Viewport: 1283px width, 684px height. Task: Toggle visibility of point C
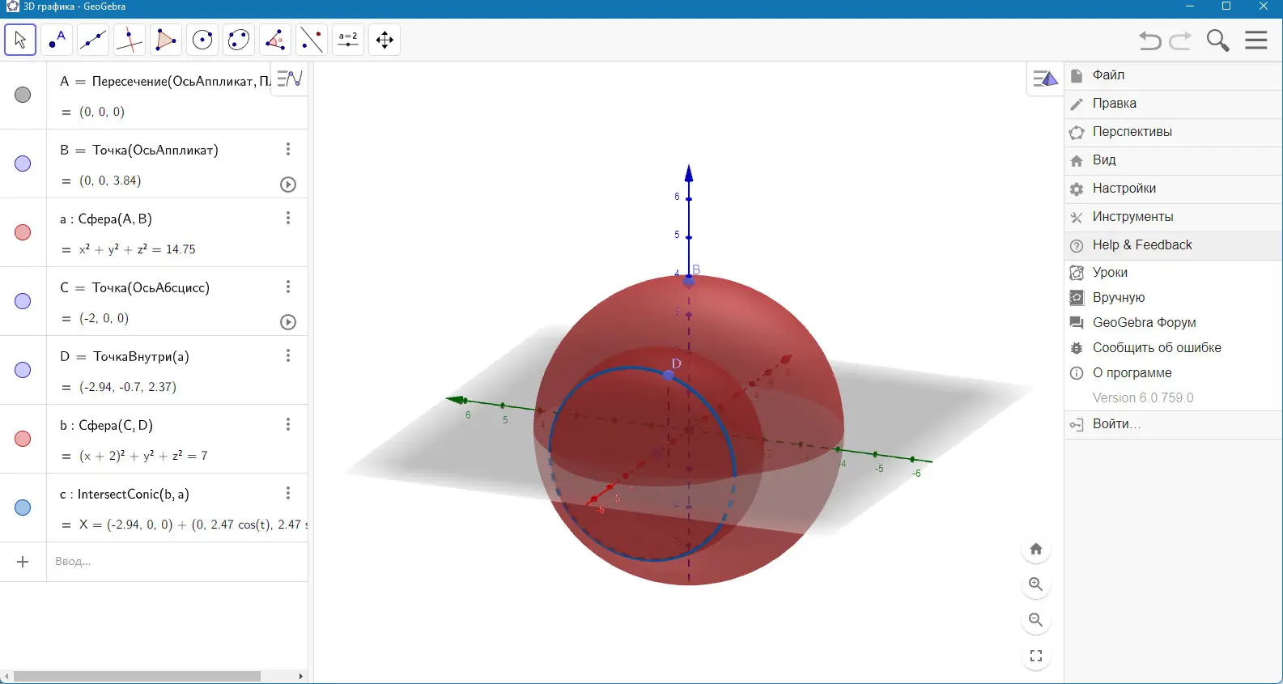click(23, 301)
